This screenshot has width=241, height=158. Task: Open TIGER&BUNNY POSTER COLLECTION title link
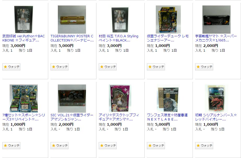click(72, 38)
